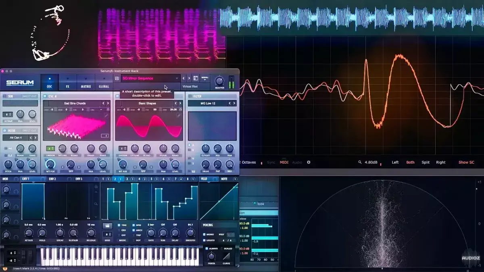This screenshot has height=272, width=484.
Task: Click the gear settings icon in the oscilloscope
Action: [309, 162]
